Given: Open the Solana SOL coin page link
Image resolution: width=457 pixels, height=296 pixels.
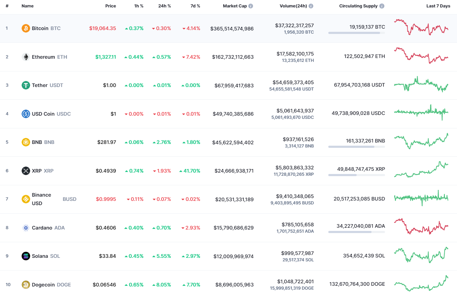Looking at the screenshot, I should point(41,256).
